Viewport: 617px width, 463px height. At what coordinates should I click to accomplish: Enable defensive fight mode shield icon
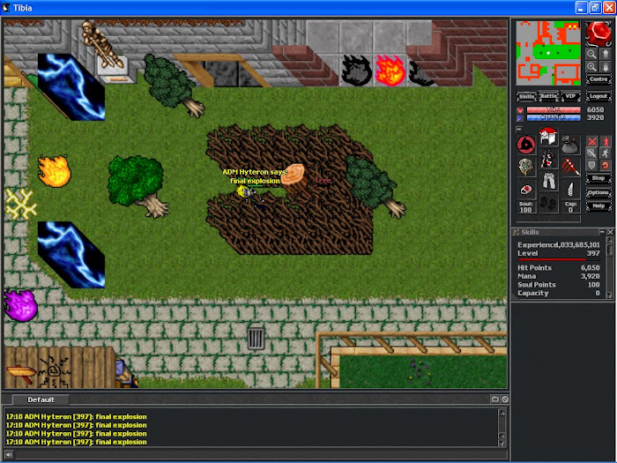[591, 165]
